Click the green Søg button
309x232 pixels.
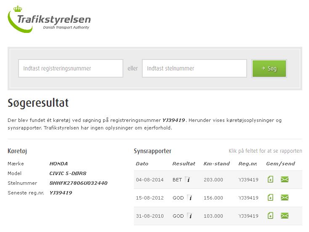coord(269,68)
